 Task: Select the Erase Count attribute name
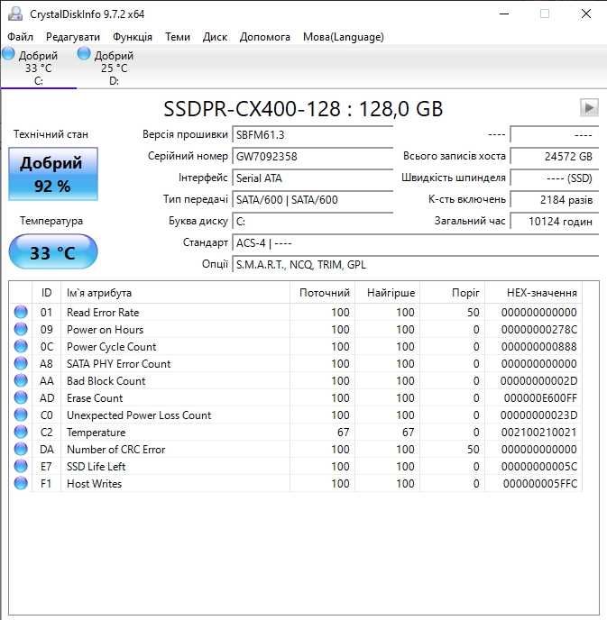pos(95,398)
